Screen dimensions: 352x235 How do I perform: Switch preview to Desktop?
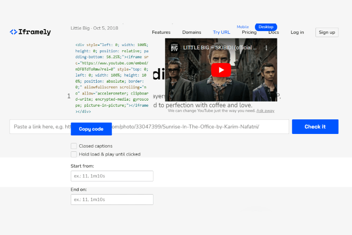point(266,27)
